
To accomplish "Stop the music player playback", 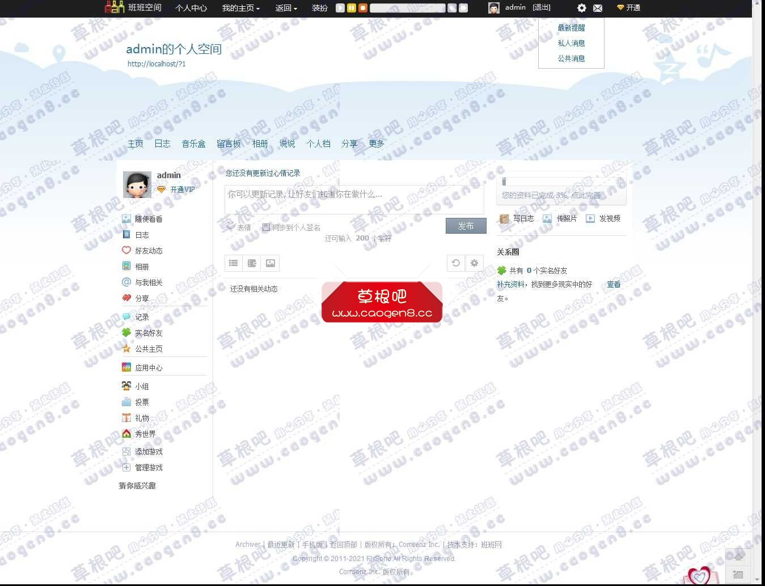I will coord(362,8).
